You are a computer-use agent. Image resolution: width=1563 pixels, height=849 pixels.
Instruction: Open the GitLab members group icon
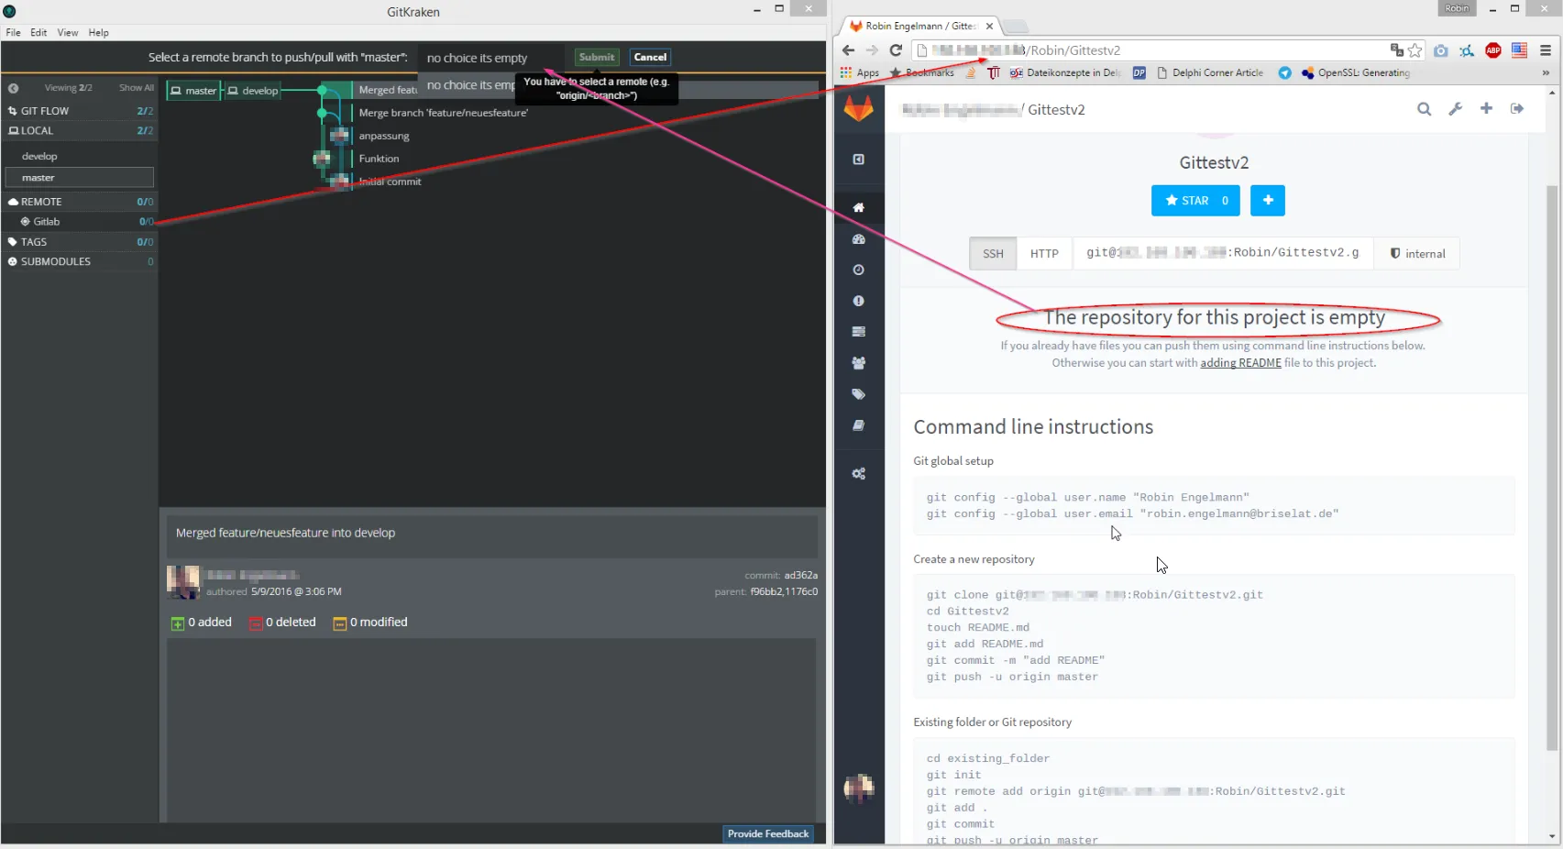(x=859, y=363)
